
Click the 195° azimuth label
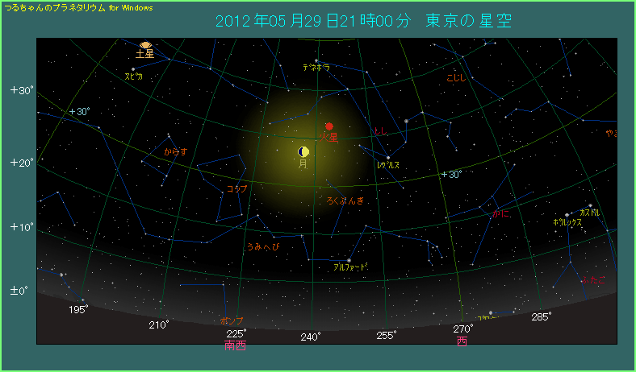coord(78,310)
